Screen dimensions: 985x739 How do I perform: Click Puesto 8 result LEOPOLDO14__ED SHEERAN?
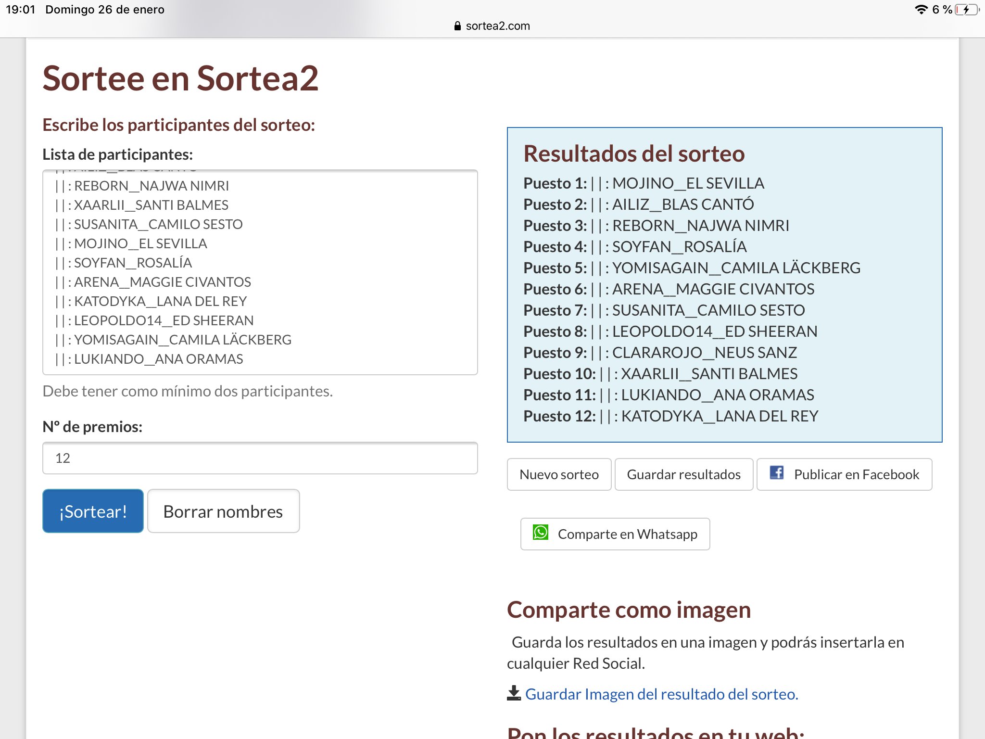tap(670, 331)
